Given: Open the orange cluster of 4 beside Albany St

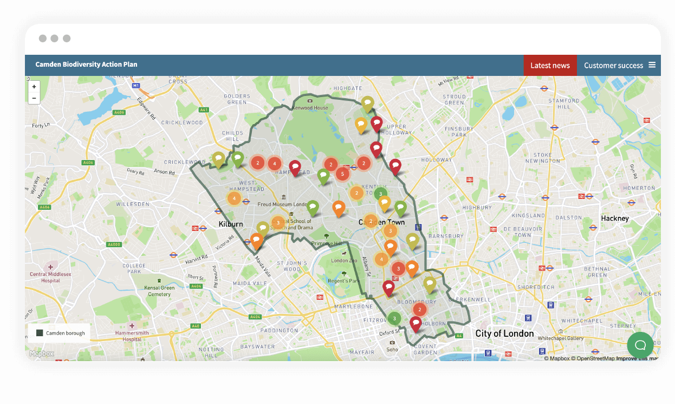Looking at the screenshot, I should click(382, 259).
